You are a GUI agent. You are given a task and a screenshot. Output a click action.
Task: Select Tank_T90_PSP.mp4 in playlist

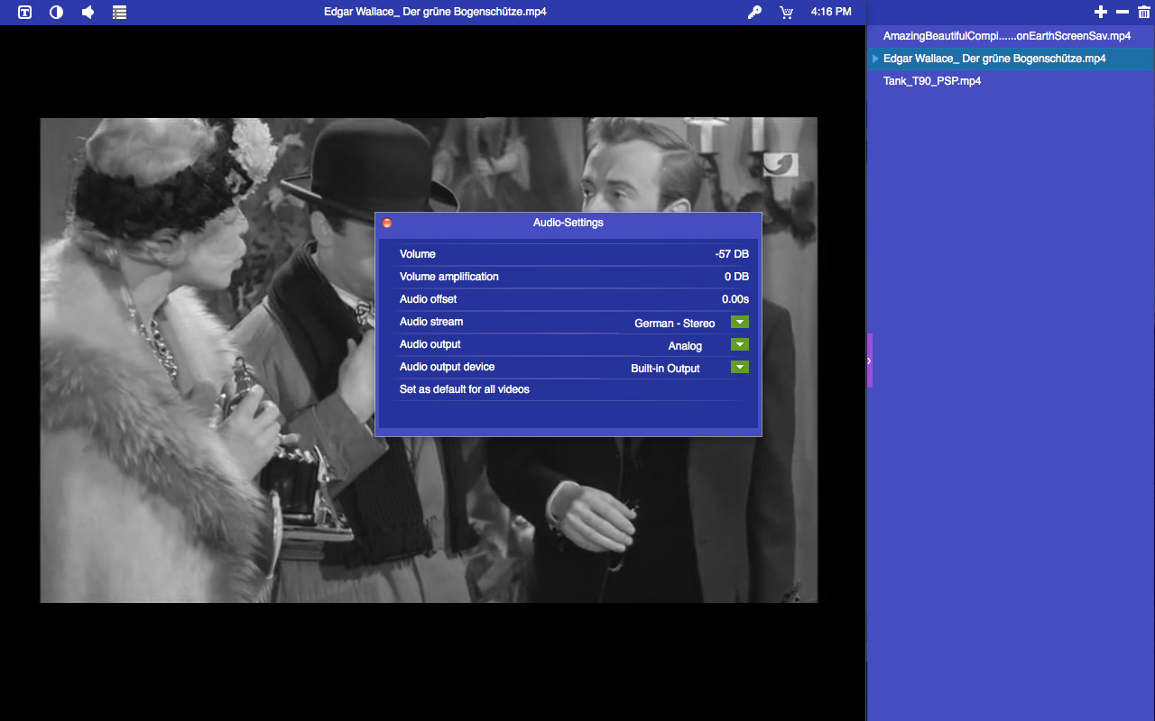pyautogui.click(x=1011, y=81)
